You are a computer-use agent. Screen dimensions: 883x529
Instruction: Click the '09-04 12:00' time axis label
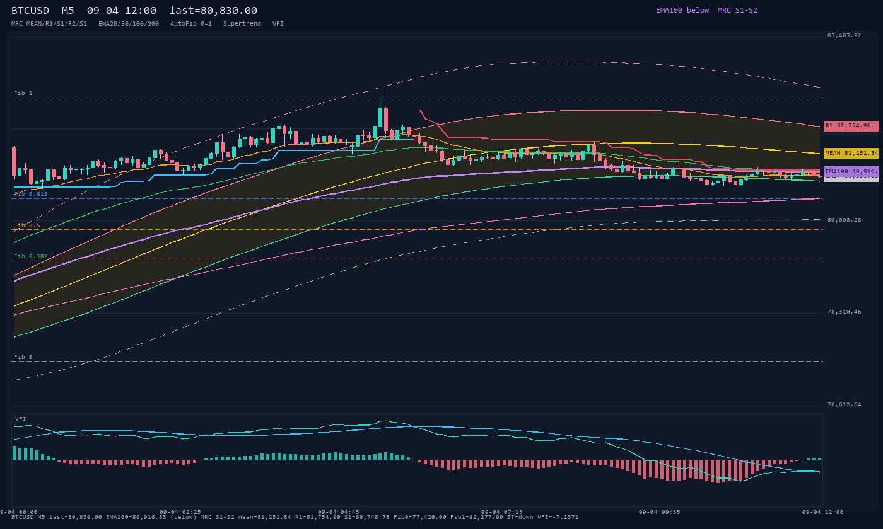pyautogui.click(x=823, y=512)
